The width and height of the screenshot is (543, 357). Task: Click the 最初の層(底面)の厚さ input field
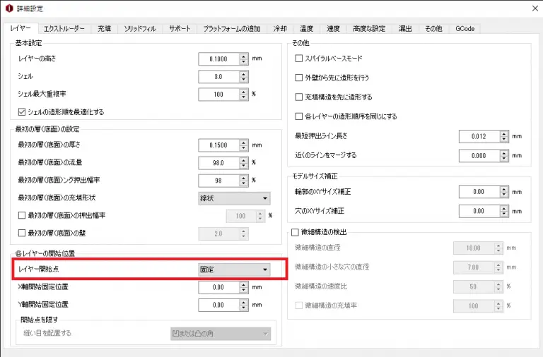(218, 145)
